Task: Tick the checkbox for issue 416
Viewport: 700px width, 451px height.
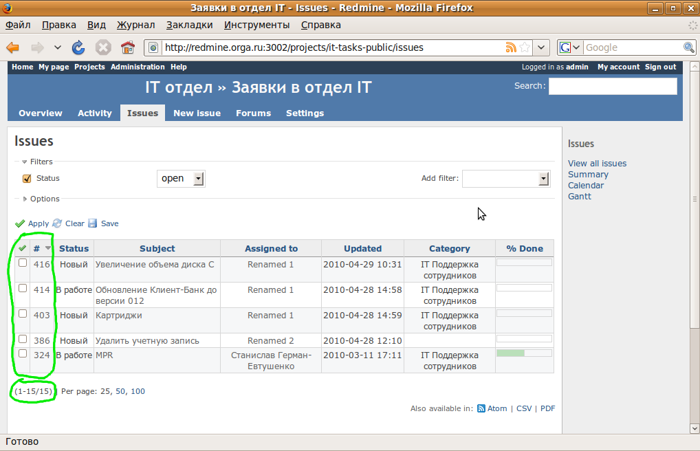Action: (23, 263)
